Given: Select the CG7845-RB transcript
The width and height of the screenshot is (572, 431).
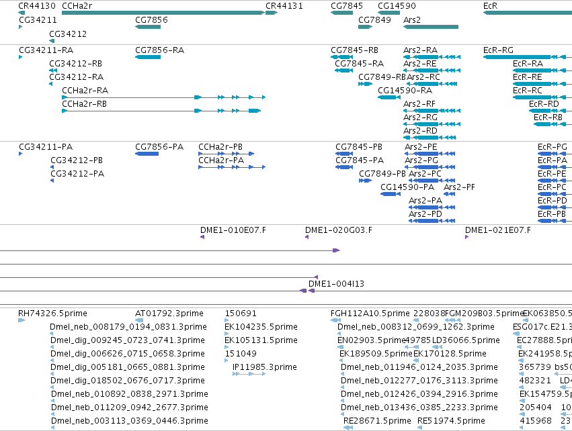Looking at the screenshot, I should click(x=342, y=57).
